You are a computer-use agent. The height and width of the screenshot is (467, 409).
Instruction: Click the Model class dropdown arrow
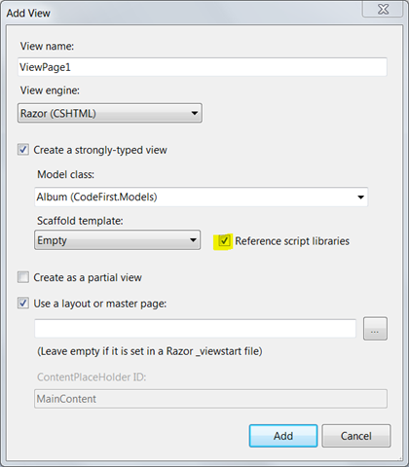360,197
